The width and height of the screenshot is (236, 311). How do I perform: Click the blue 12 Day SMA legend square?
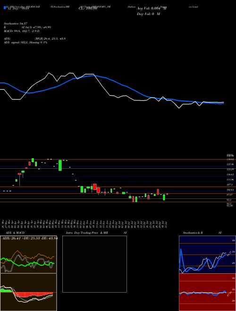5,8
